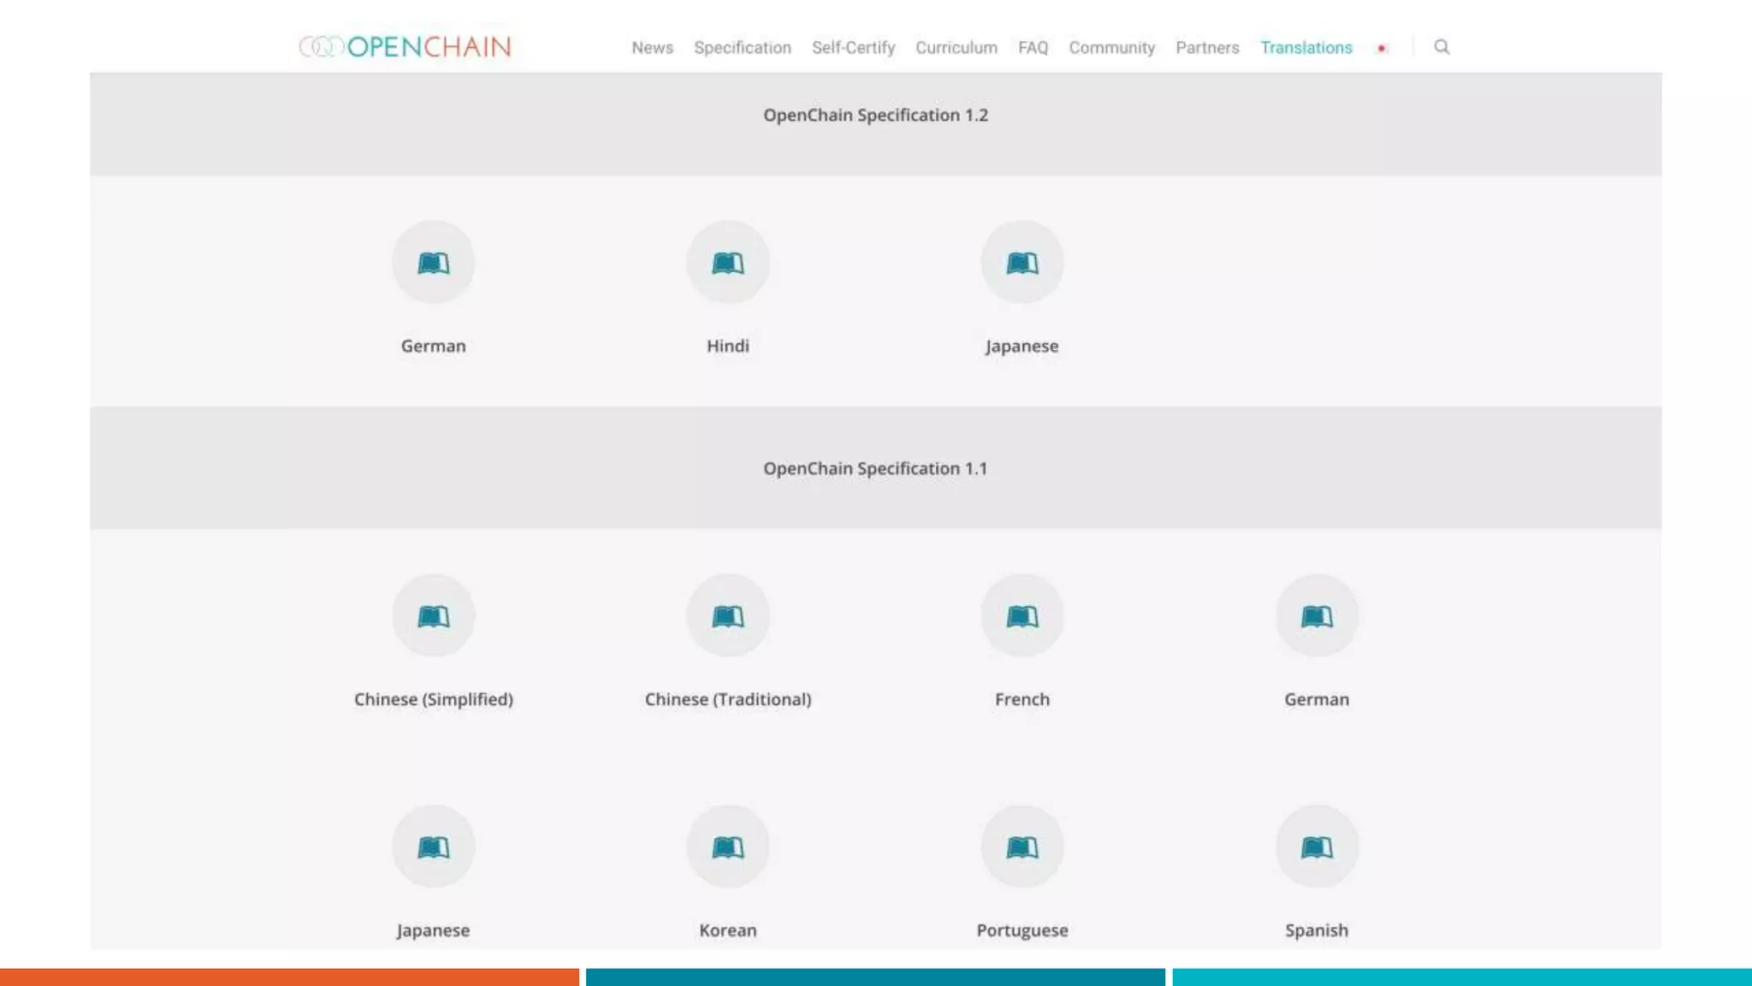The height and width of the screenshot is (986, 1752).
Task: Open the Community navigation link
Action: tap(1111, 48)
